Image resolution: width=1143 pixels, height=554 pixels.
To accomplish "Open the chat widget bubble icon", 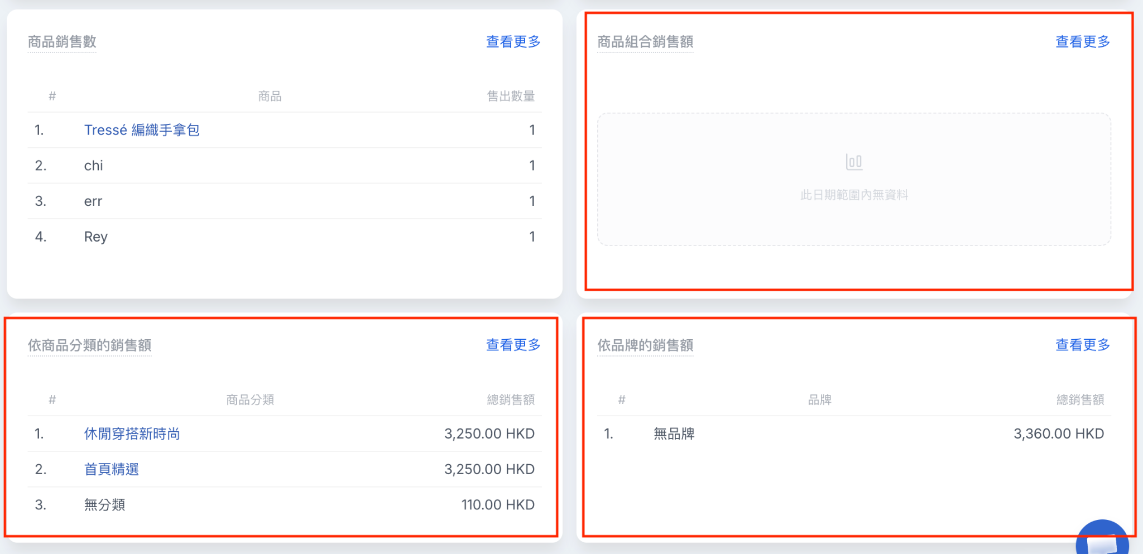I will (x=1102, y=538).
